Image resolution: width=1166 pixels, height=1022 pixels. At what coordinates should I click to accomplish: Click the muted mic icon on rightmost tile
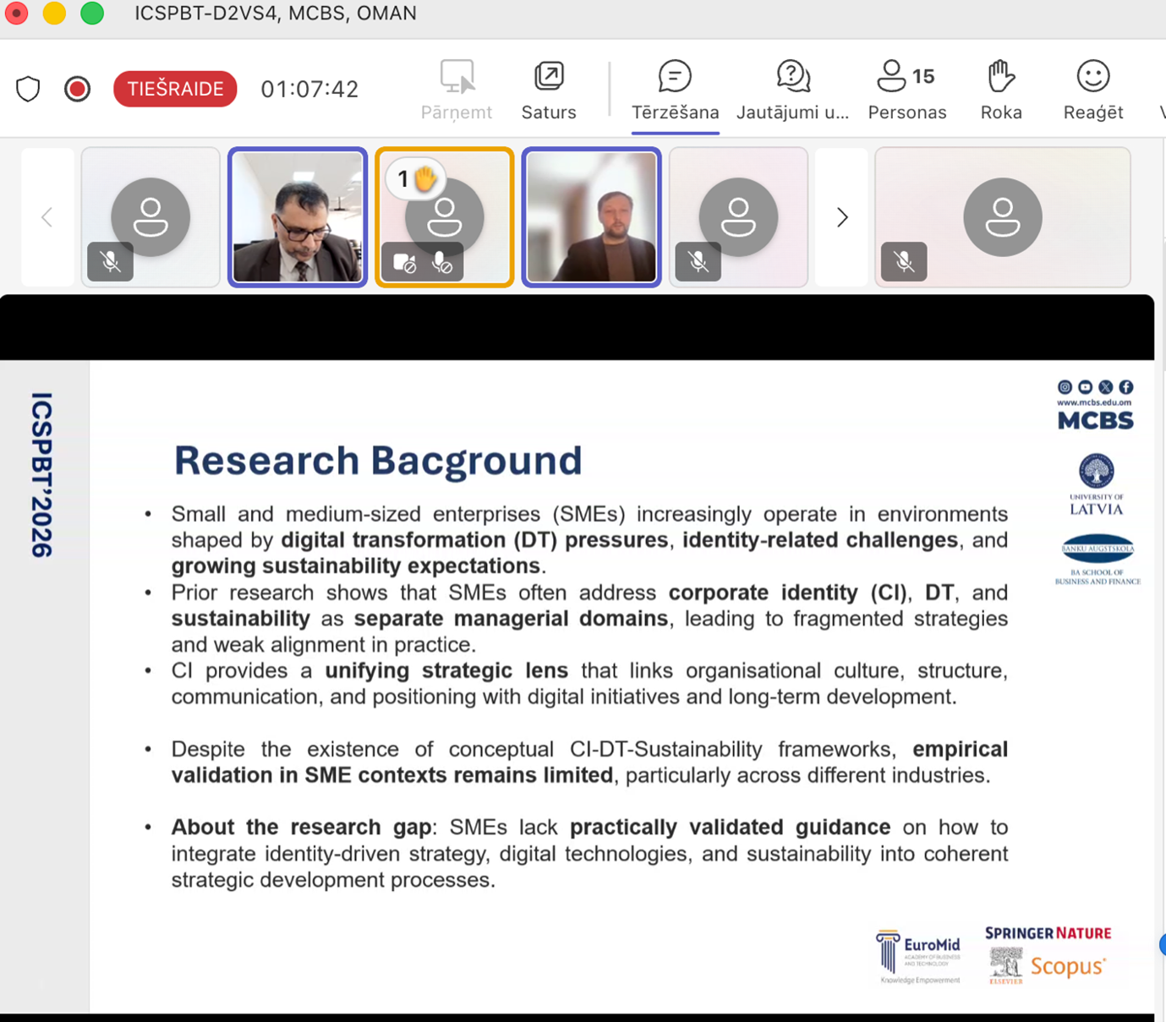click(x=904, y=261)
